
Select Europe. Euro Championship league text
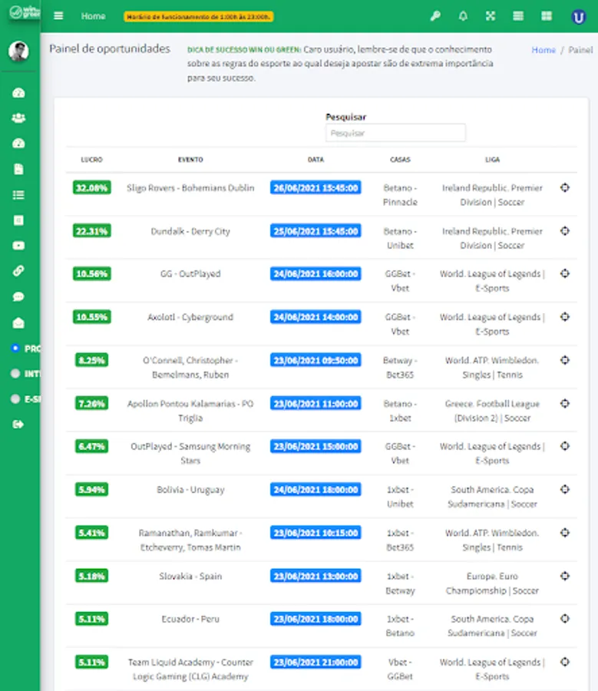point(492,583)
